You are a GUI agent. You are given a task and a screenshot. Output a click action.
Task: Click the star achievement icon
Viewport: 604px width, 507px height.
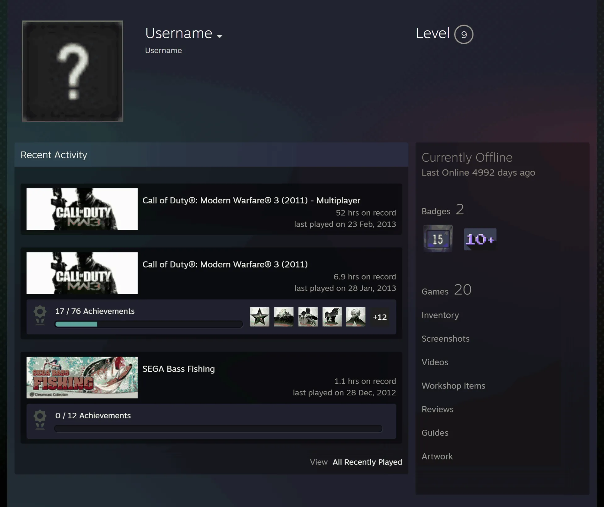pos(260,317)
